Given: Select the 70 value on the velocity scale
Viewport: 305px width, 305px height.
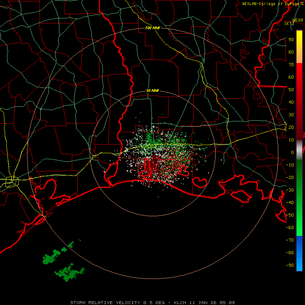Looking at the screenshot, I should pyautogui.click(x=291, y=65).
